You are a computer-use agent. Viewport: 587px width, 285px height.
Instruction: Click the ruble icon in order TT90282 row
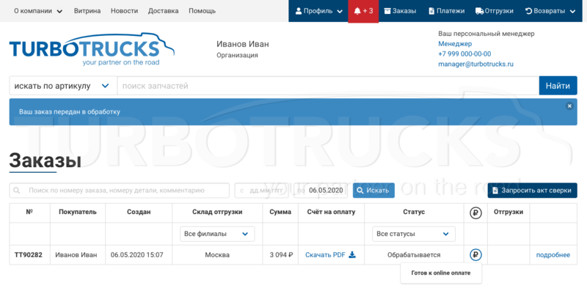point(475,255)
